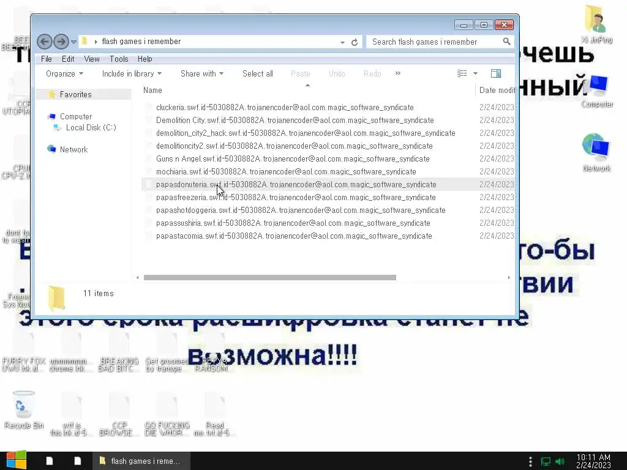This screenshot has height=470, width=627.
Task: Open the Xi JinPing desktop folder icon
Action: (596, 24)
